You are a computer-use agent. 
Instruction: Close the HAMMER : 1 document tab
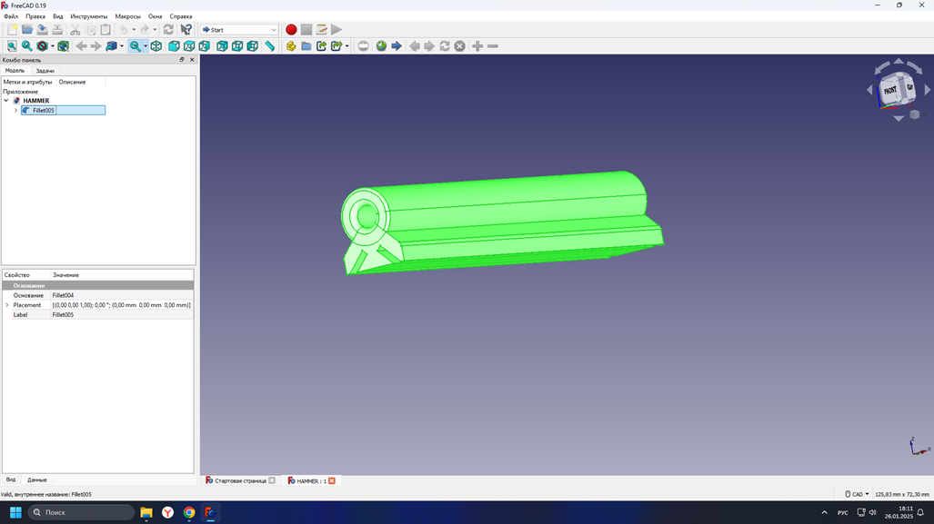[332, 480]
